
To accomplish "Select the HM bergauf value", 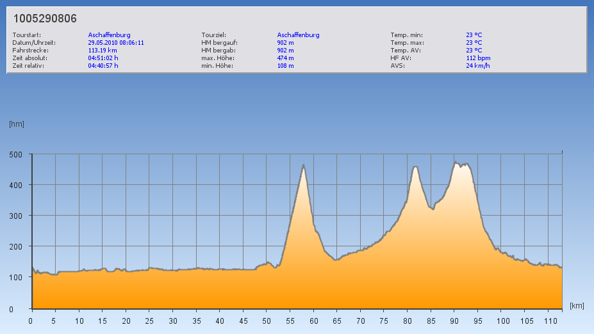I will point(285,43).
